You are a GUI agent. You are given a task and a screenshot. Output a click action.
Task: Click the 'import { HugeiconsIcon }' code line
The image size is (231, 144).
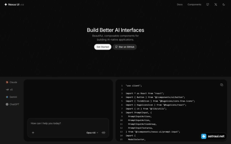[x=156, y=105]
